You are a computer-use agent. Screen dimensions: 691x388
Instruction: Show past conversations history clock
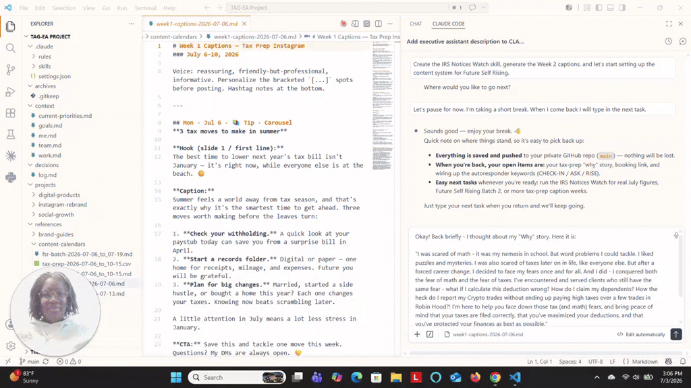click(669, 41)
